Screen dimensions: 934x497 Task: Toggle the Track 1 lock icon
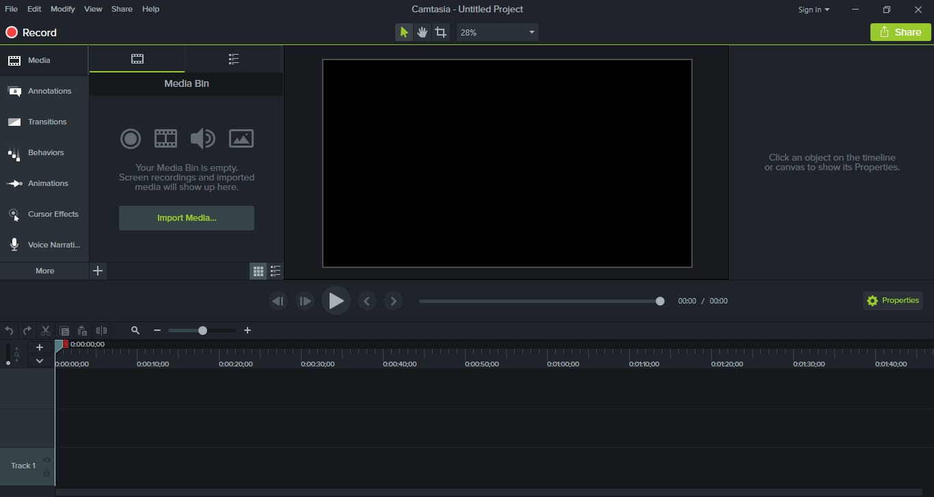[46, 474]
